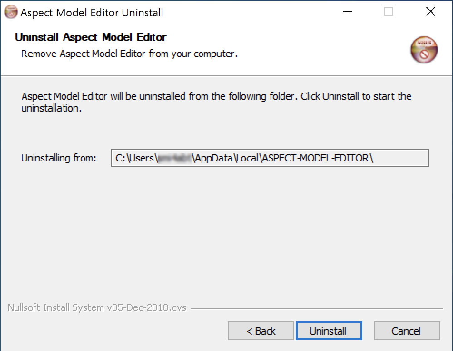Go back with the < Back button

click(261, 331)
